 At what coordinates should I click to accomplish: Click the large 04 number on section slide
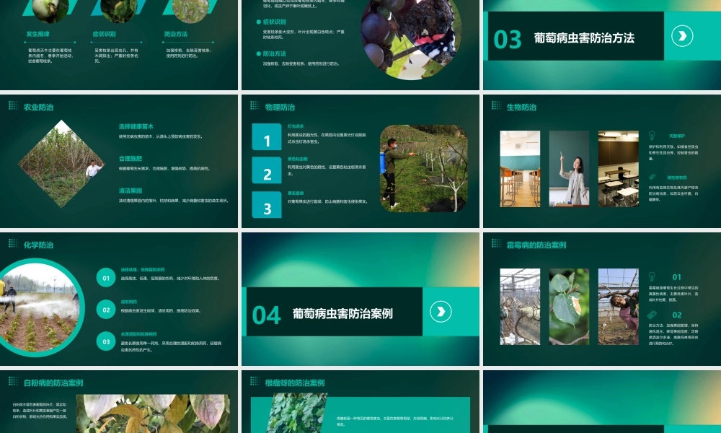[x=266, y=315]
